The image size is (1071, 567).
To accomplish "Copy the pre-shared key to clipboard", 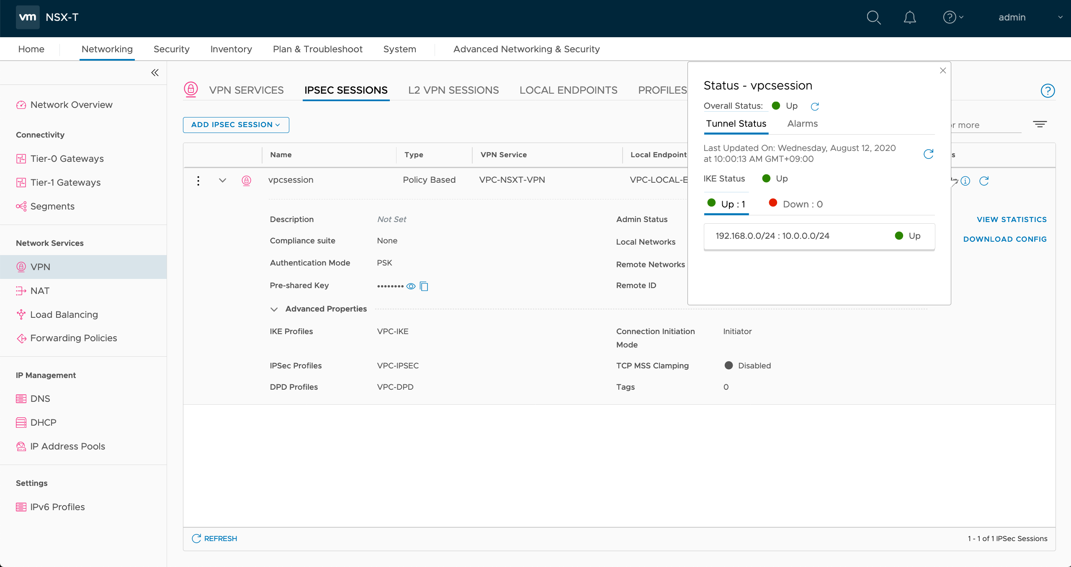I will coord(424,286).
